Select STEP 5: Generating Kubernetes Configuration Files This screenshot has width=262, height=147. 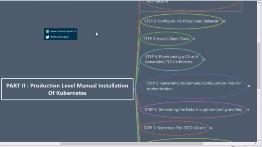coord(194,86)
